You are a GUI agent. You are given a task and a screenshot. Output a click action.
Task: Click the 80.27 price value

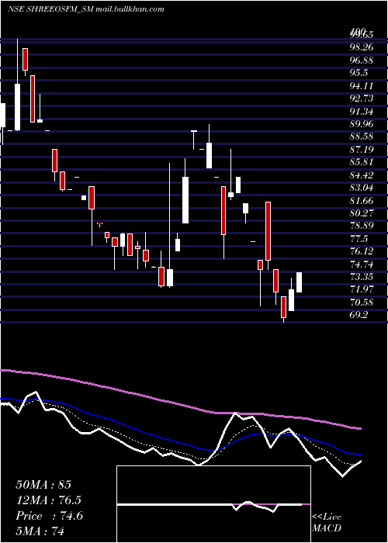point(362,213)
